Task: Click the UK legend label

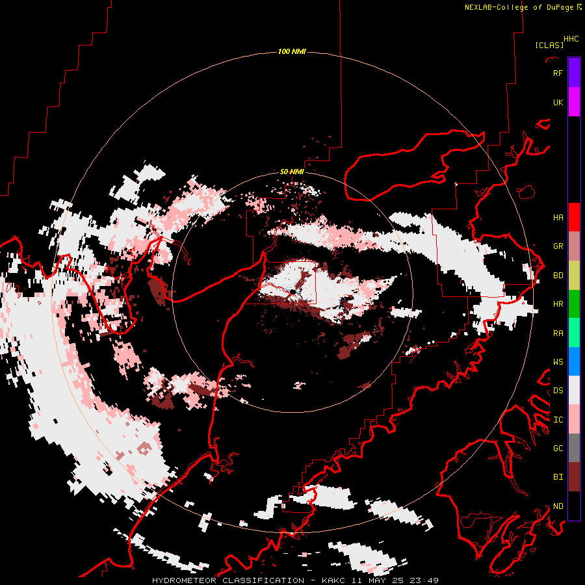Action: pyautogui.click(x=558, y=102)
